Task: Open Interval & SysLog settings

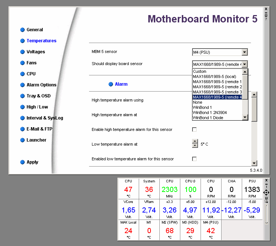Action: (x=45, y=118)
